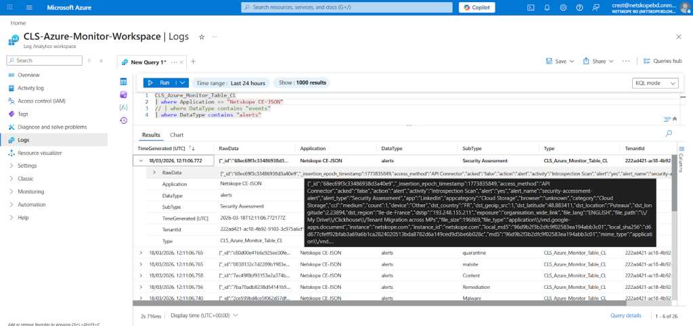Open Overview in the sidebar
Image resolution: width=693 pixels, height=326 pixels.
pyautogui.click(x=28, y=75)
